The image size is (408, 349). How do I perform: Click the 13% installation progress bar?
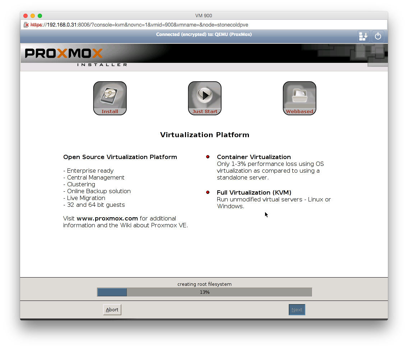pyautogui.click(x=204, y=292)
